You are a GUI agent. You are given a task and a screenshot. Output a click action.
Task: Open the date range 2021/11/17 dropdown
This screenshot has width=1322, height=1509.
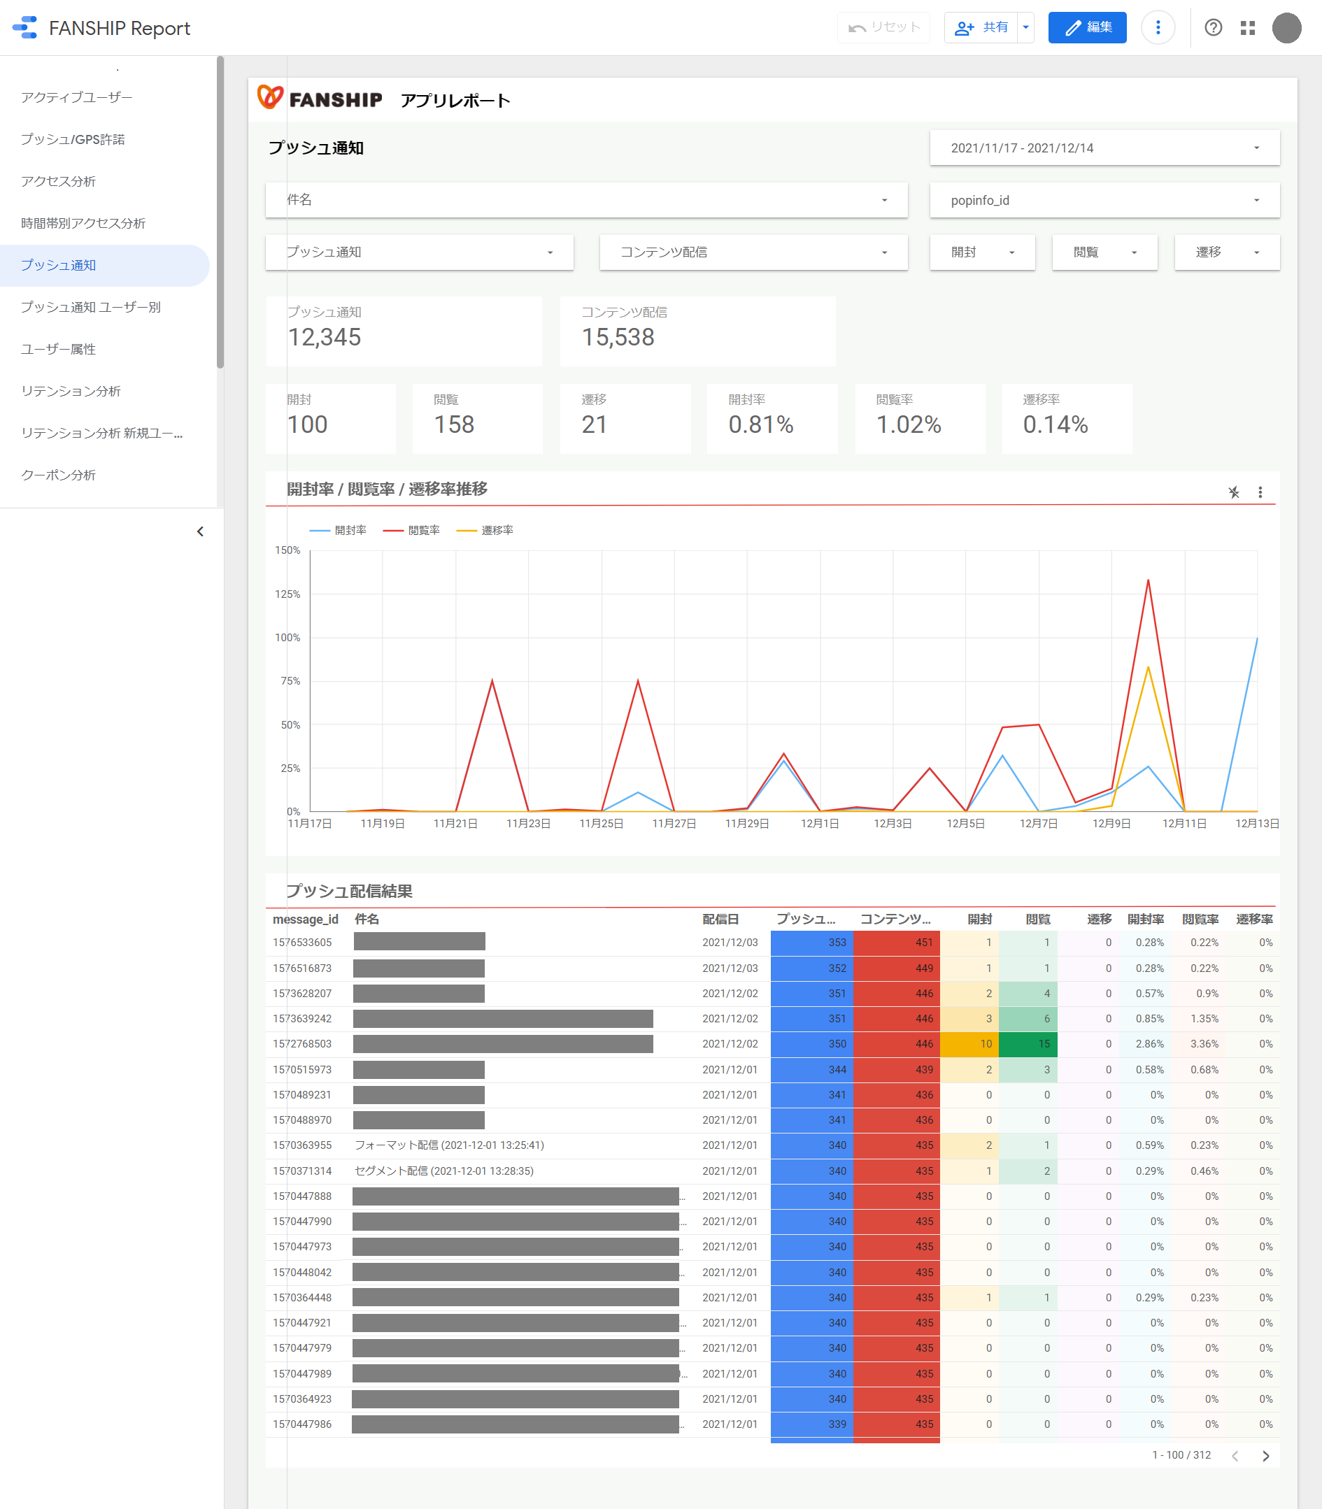point(1104,148)
